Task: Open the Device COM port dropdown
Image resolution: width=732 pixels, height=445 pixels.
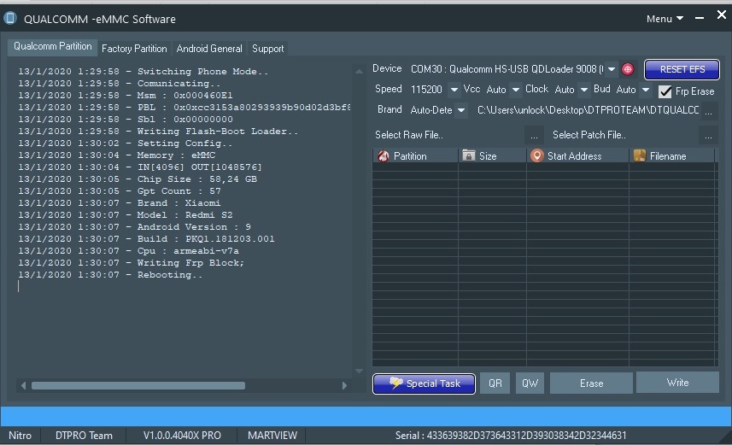Action: 611,69
